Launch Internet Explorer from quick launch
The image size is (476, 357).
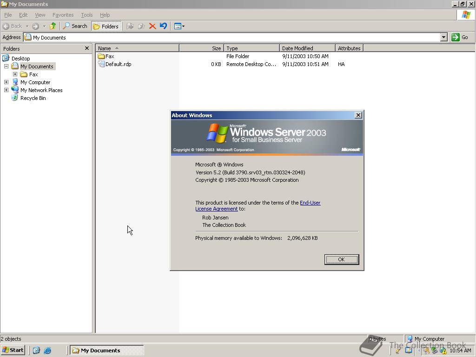(47, 350)
